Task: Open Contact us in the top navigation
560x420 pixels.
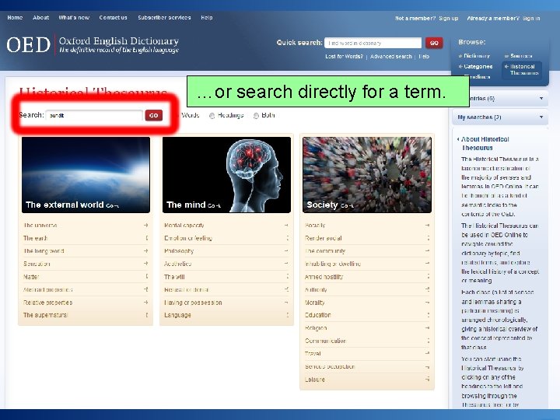Action: coord(114,17)
